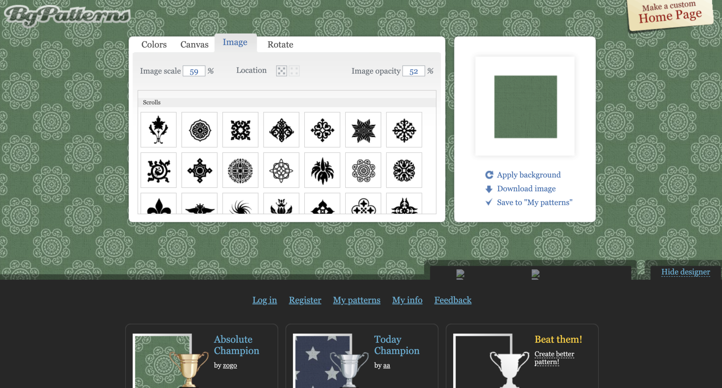This screenshot has width=722, height=388.
Task: Choose the circular medallion scroll pattern
Action: click(x=199, y=130)
